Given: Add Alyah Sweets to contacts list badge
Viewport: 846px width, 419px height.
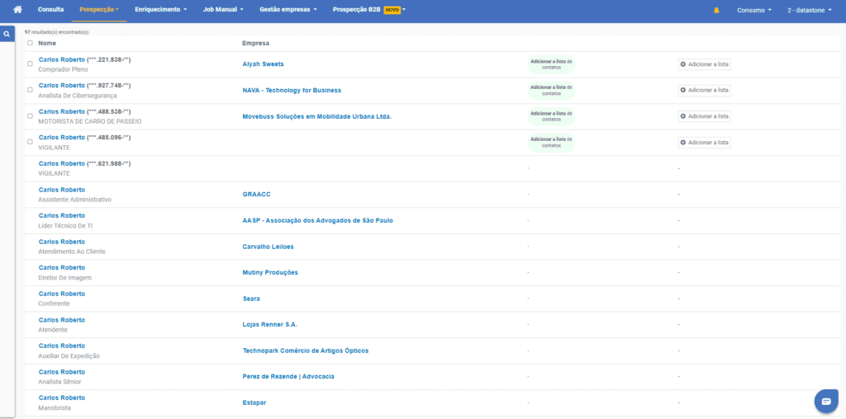Looking at the screenshot, I should [551, 64].
